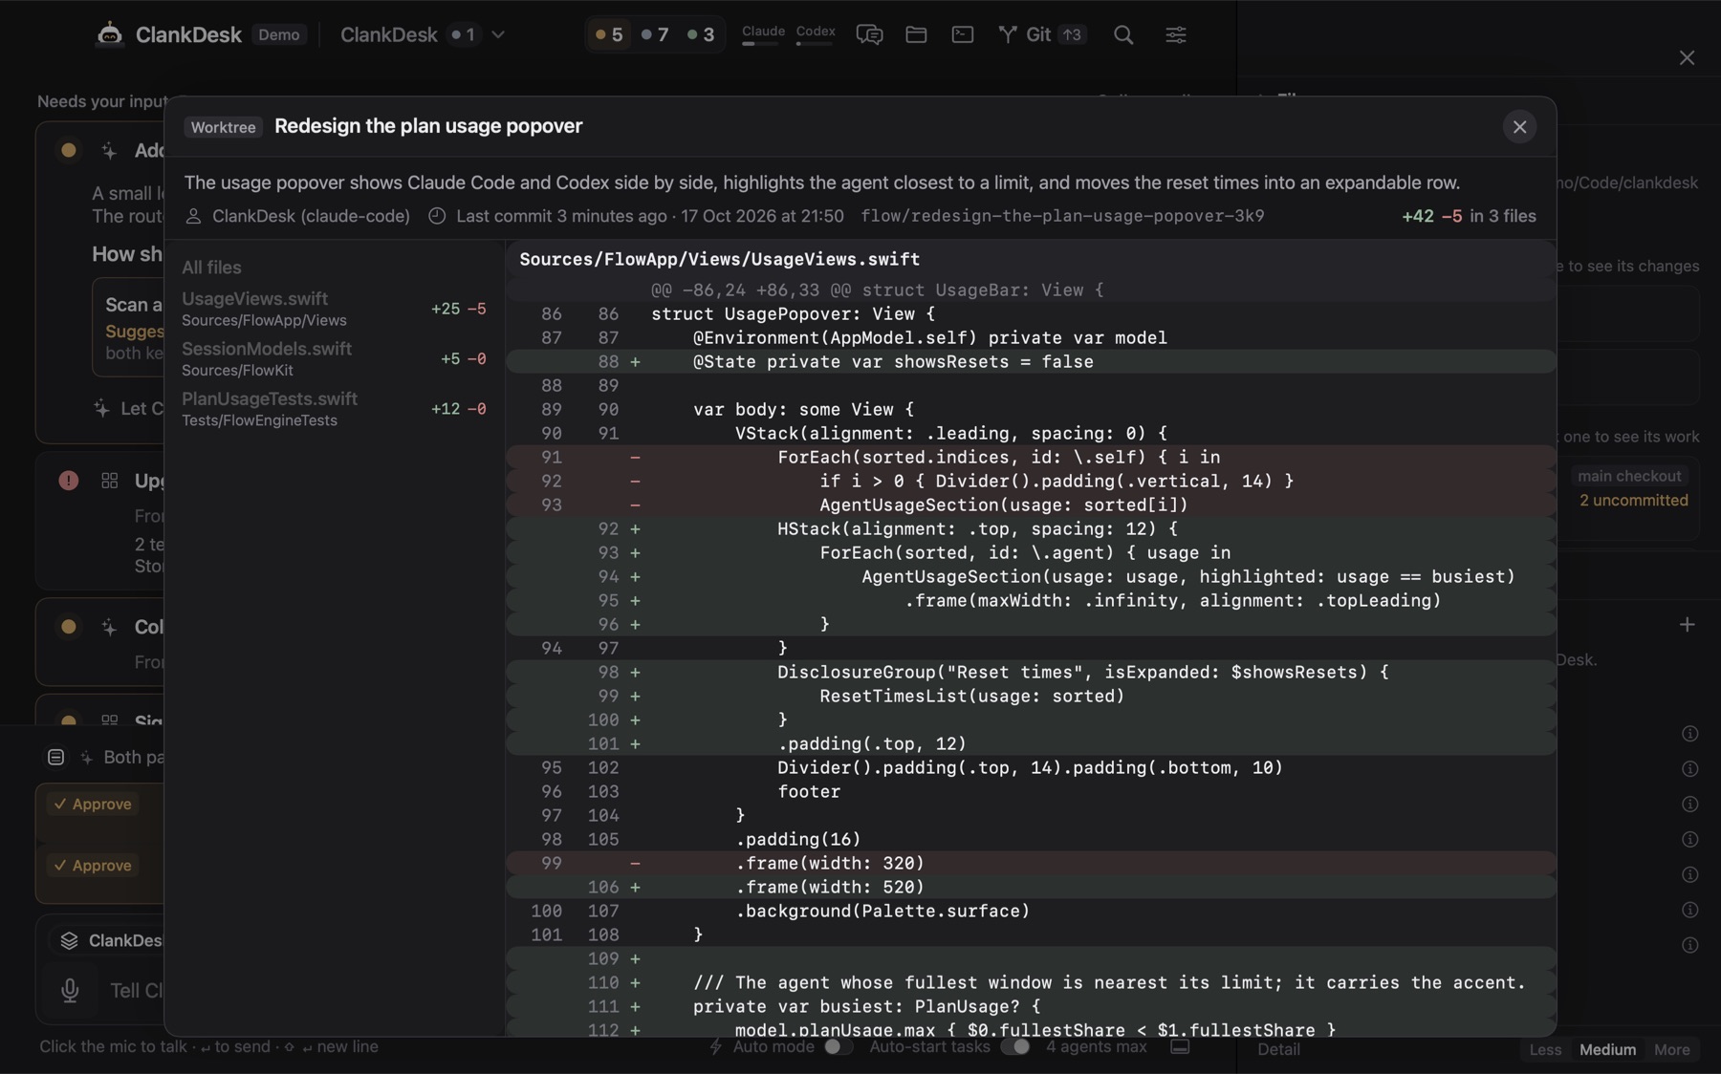
Task: Click the plus icon in right panel
Action: pos(1687,625)
